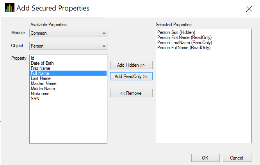Pick Last Name from the Property list
This screenshot has height=165, width=260.
coord(40,78)
